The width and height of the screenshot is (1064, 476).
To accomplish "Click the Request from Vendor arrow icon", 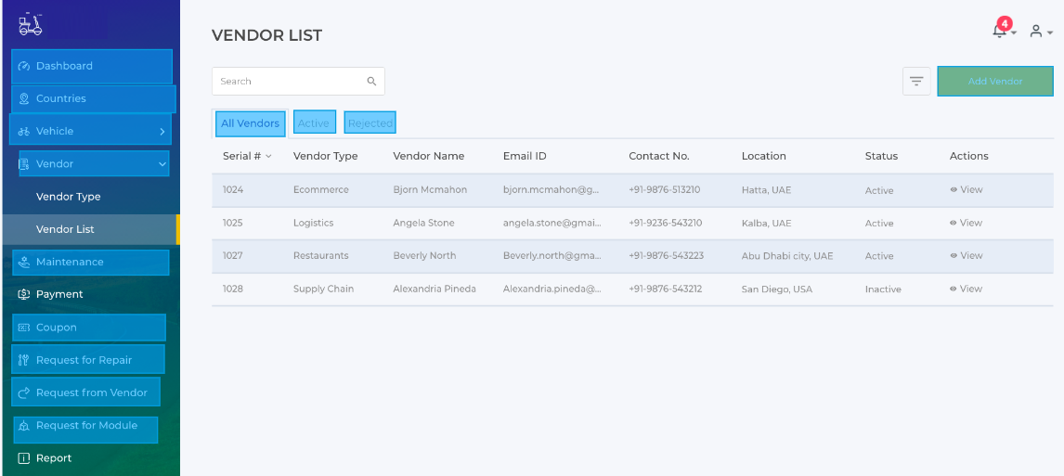I will (x=24, y=392).
